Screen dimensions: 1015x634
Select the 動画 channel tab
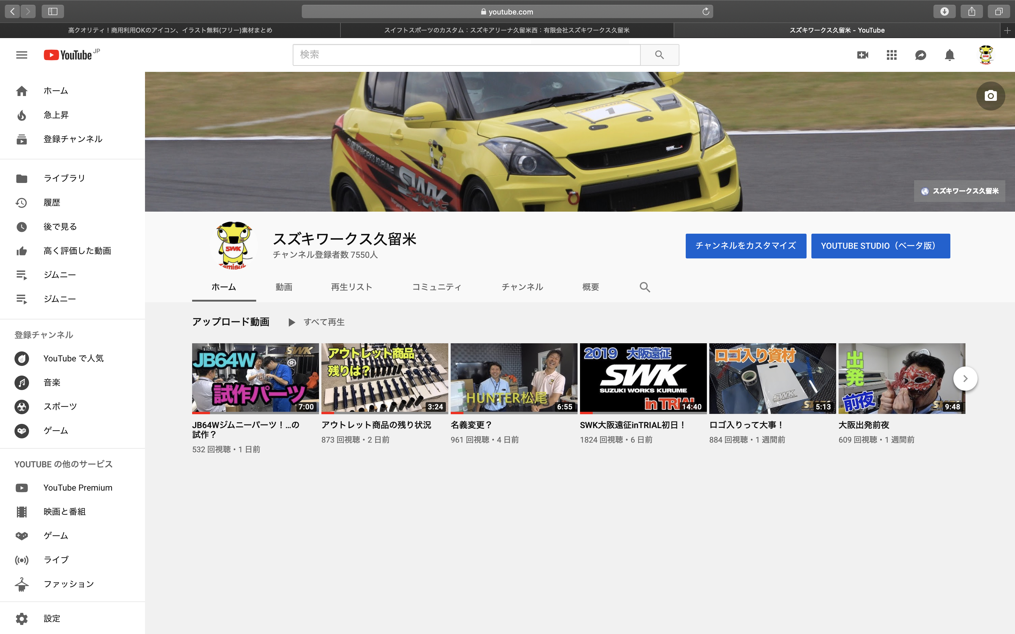284,287
